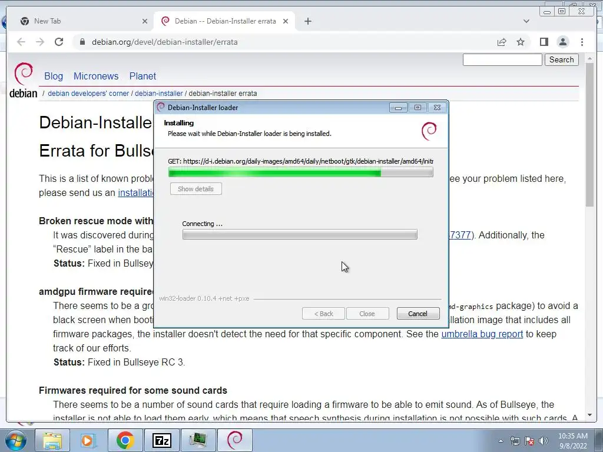
Task: Open a new tab with plus button
Action: tap(307, 21)
